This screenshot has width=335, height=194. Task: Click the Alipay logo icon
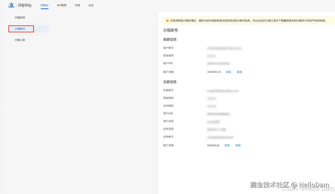11,5
